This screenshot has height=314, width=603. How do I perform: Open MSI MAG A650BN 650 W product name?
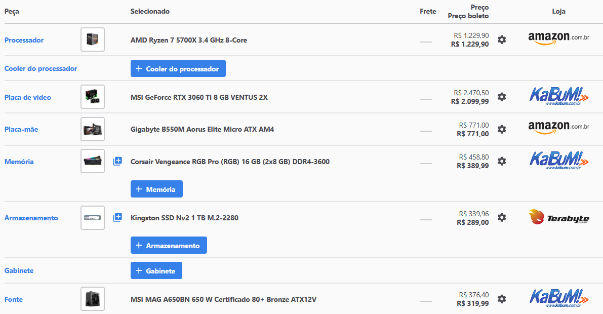click(x=223, y=299)
